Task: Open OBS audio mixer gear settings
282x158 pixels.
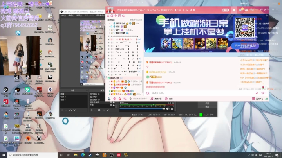Action: point(172,109)
